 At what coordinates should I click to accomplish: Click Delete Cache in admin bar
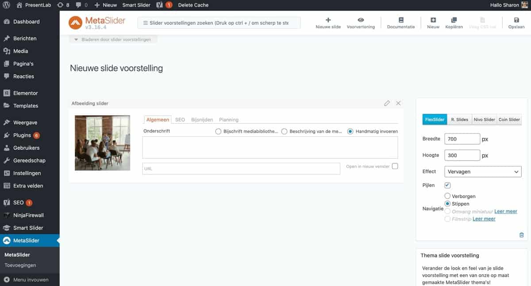pyautogui.click(x=193, y=5)
